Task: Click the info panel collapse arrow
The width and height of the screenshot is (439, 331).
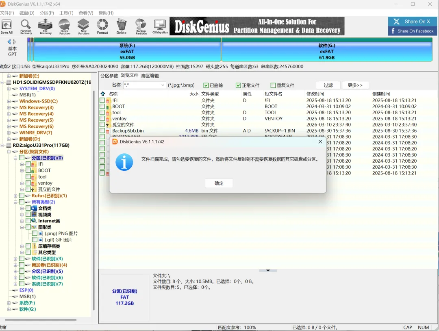Action: click(x=268, y=270)
